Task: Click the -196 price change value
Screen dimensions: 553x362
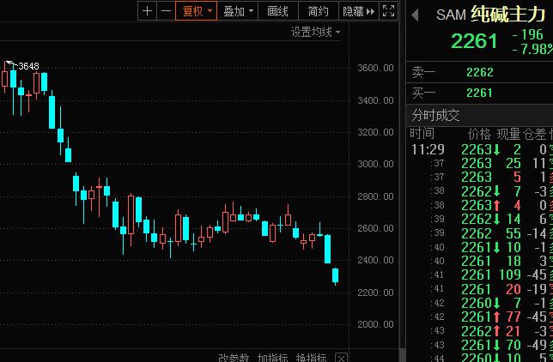Action: (527, 34)
